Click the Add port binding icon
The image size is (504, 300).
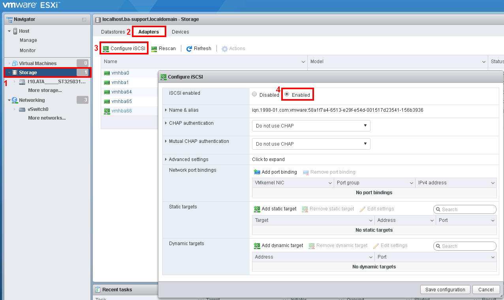tap(257, 172)
